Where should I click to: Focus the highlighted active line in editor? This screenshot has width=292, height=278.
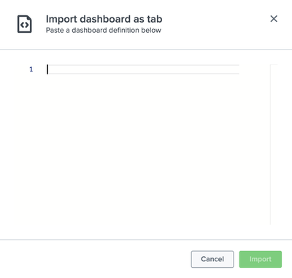[x=143, y=69]
